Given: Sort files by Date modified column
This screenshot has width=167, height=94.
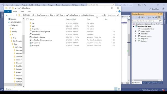Looking at the screenshot, I should pyautogui.click(x=71, y=19).
